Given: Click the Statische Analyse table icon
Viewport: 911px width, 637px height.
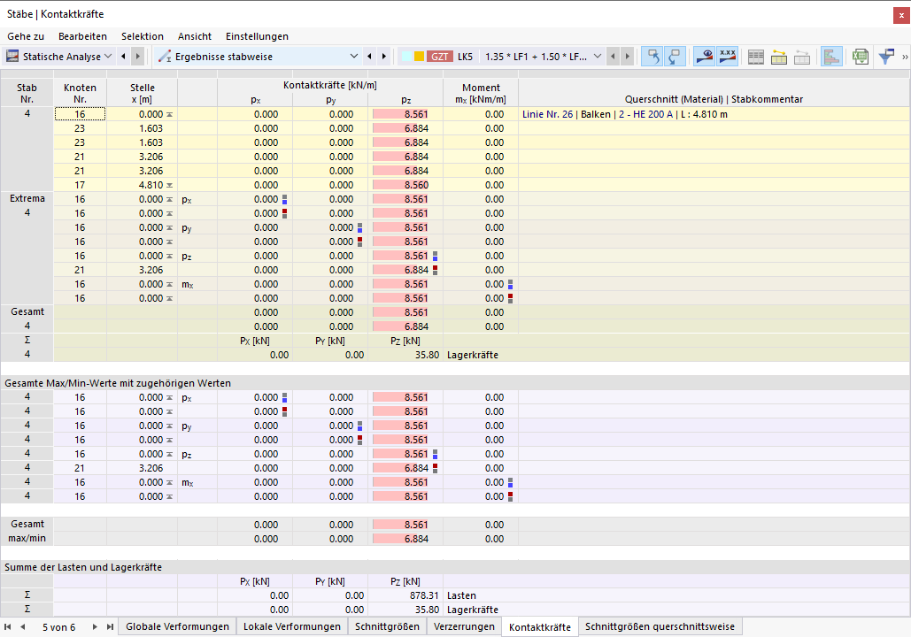Looking at the screenshot, I should point(12,57).
